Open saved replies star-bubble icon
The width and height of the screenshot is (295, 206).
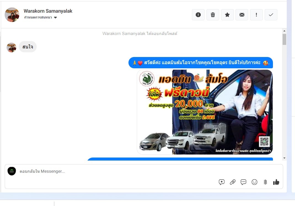pos(222,182)
